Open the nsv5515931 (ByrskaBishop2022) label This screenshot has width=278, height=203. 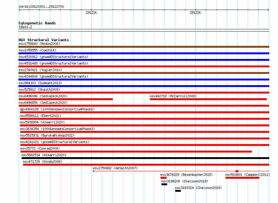click(x=47, y=135)
